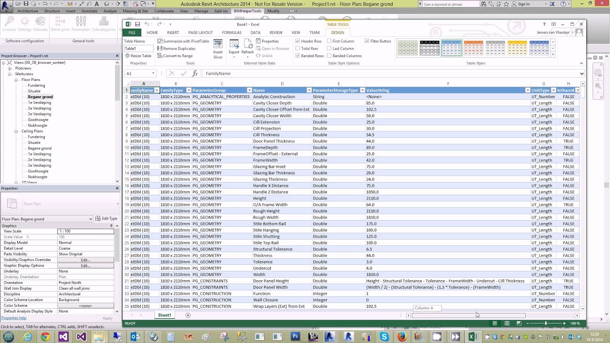Viewport: 610px width, 343px height.
Task: Open the Excel FILE tab
Action: pos(132,32)
